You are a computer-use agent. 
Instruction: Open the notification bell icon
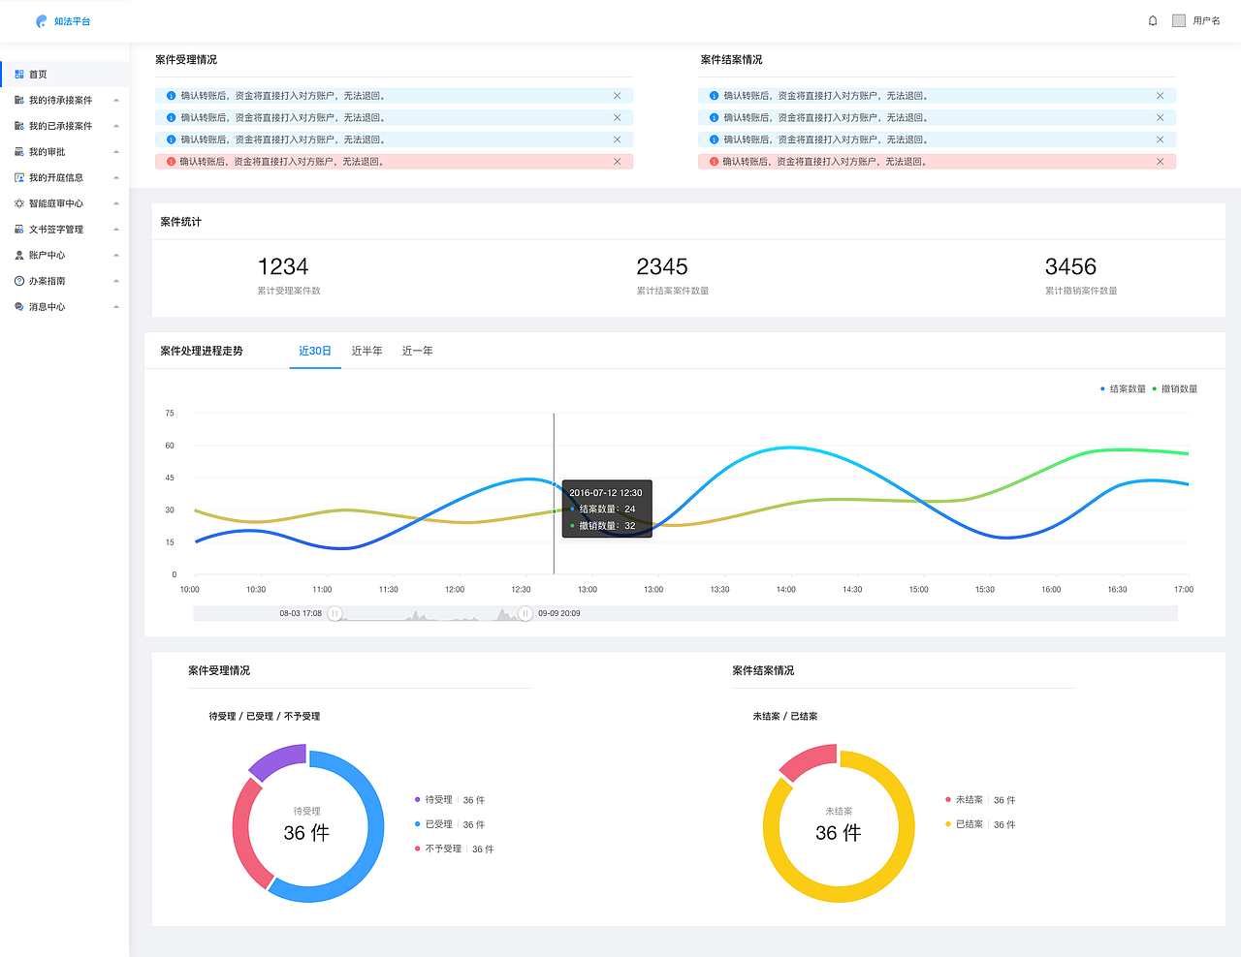point(1153,20)
